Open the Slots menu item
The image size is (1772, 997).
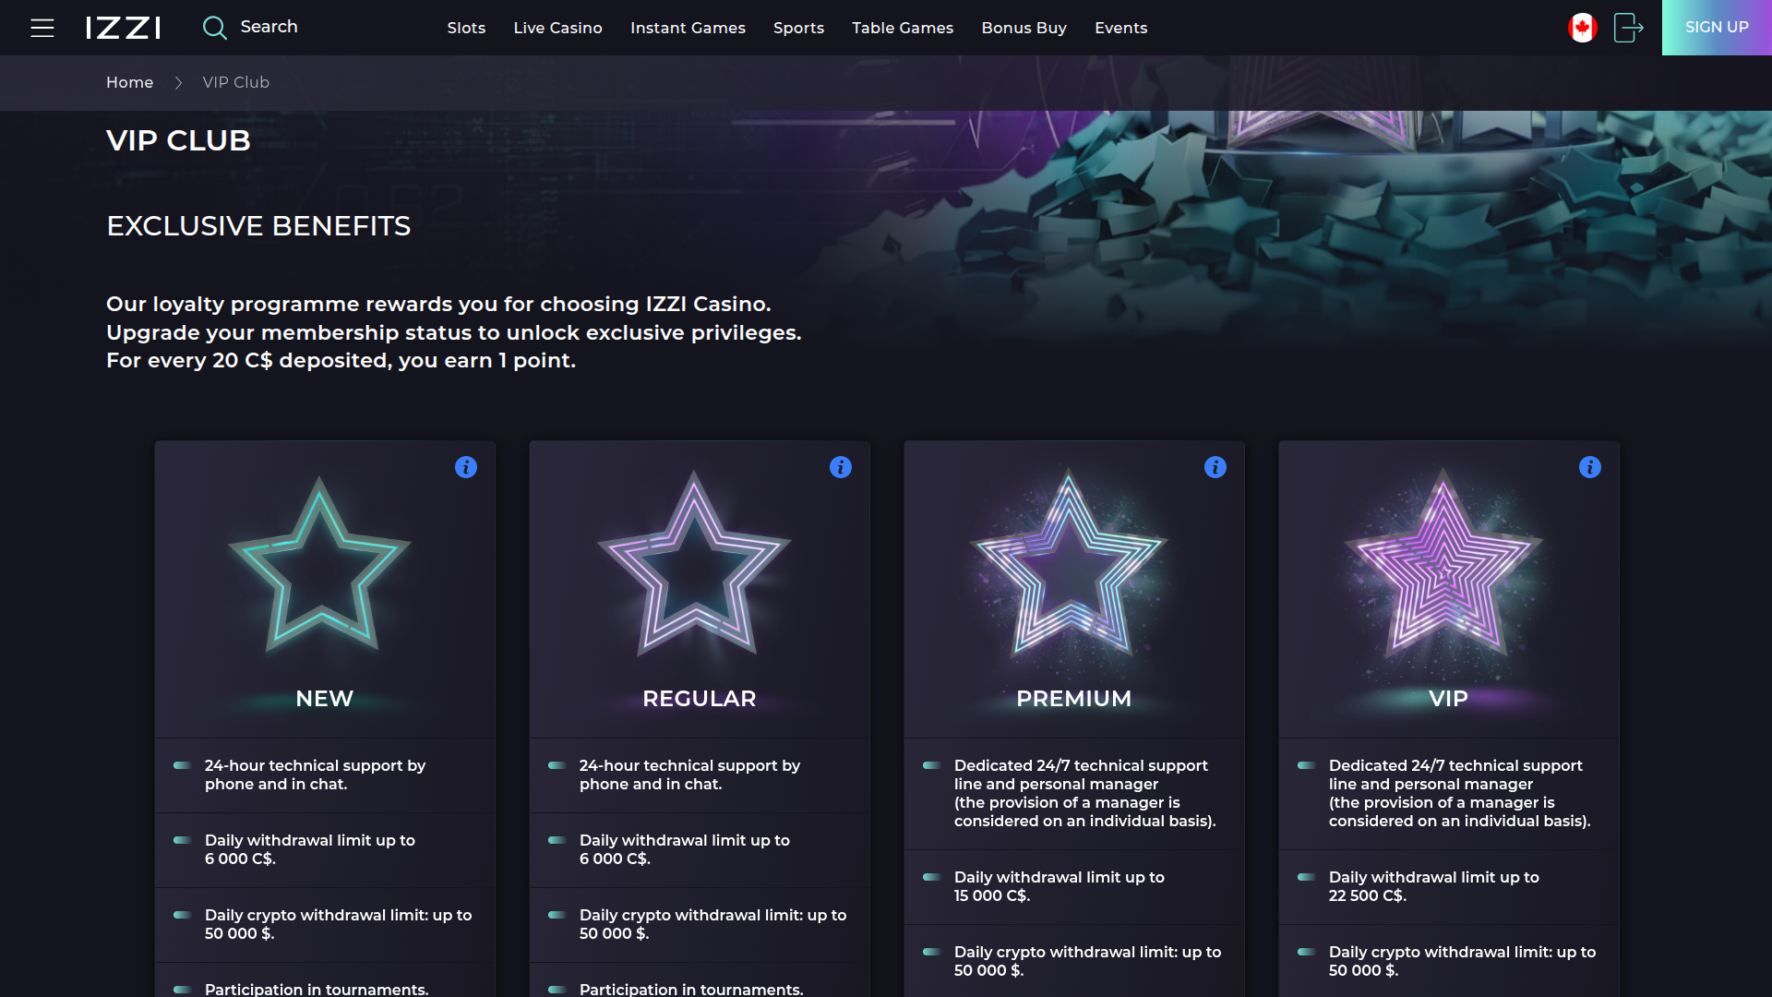466,28
